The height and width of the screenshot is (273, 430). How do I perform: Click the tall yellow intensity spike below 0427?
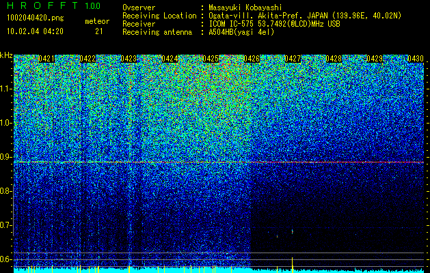click(x=293, y=265)
